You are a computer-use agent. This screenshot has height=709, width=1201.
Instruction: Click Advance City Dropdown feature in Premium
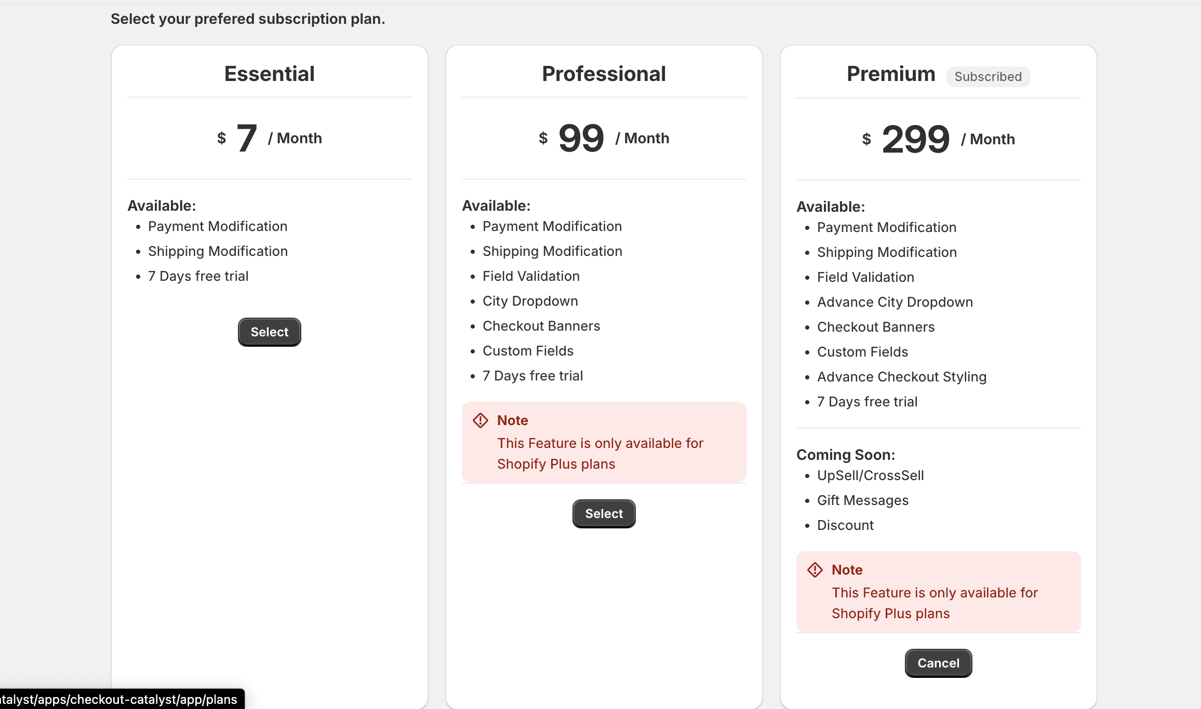pos(895,302)
